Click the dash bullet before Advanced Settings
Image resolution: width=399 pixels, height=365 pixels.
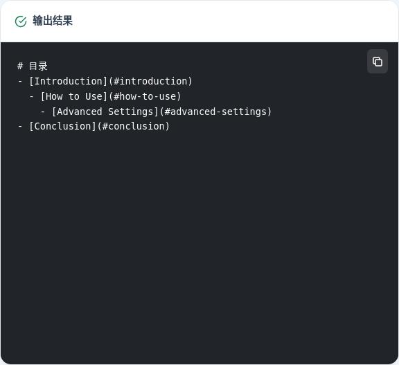click(x=43, y=112)
